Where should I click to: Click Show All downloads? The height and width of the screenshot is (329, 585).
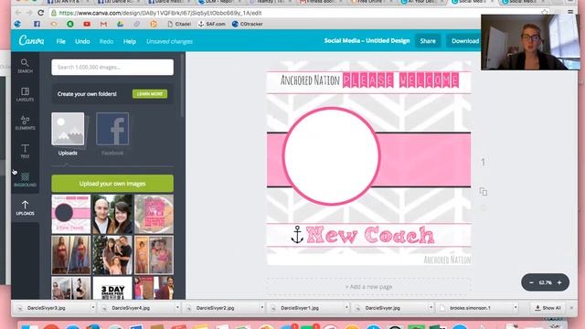tap(548, 308)
